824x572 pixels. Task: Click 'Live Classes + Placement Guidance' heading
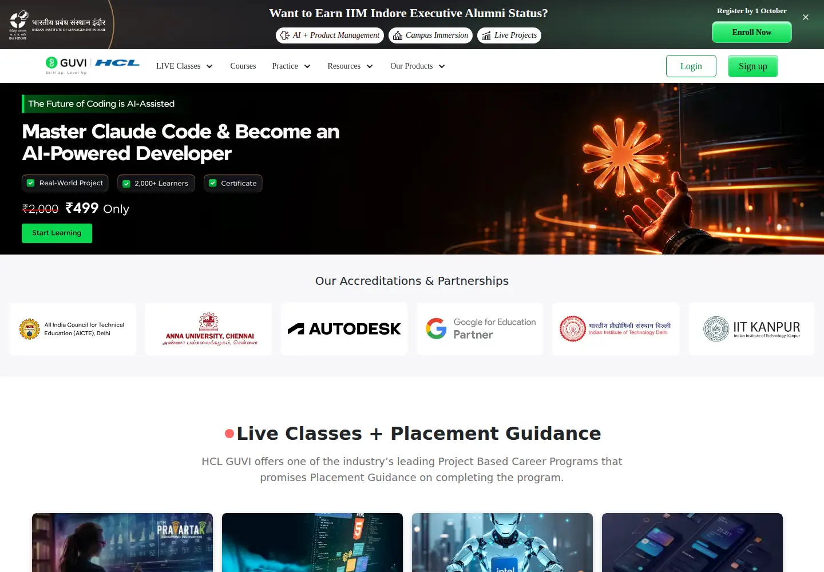pos(419,434)
